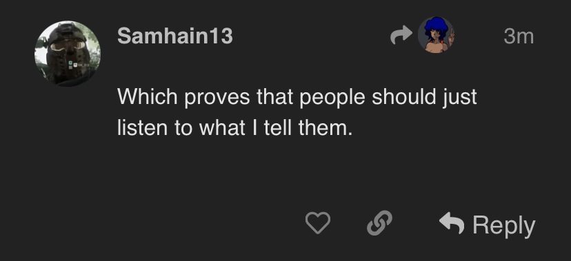Copy the post link via chain icon
The height and width of the screenshot is (261, 571).
379,223
